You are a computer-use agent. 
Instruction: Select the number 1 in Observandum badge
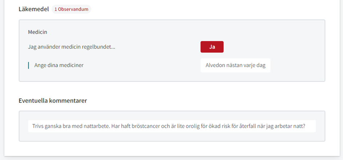(x=56, y=9)
